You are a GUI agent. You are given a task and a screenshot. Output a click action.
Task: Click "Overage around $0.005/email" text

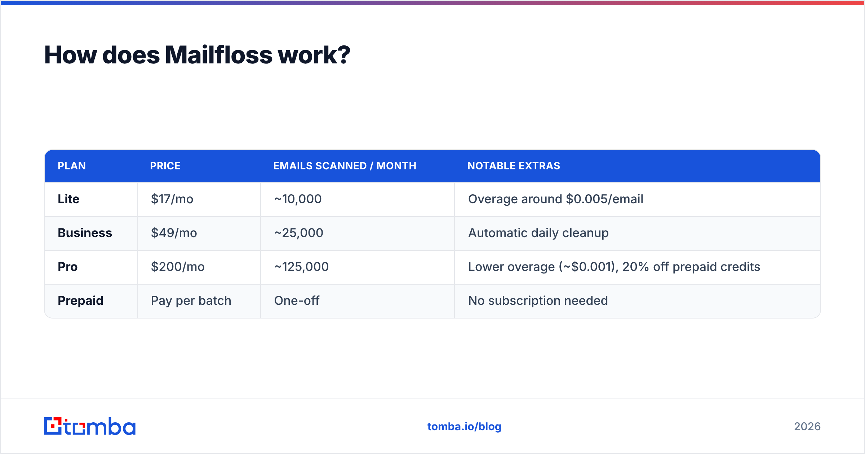(555, 199)
